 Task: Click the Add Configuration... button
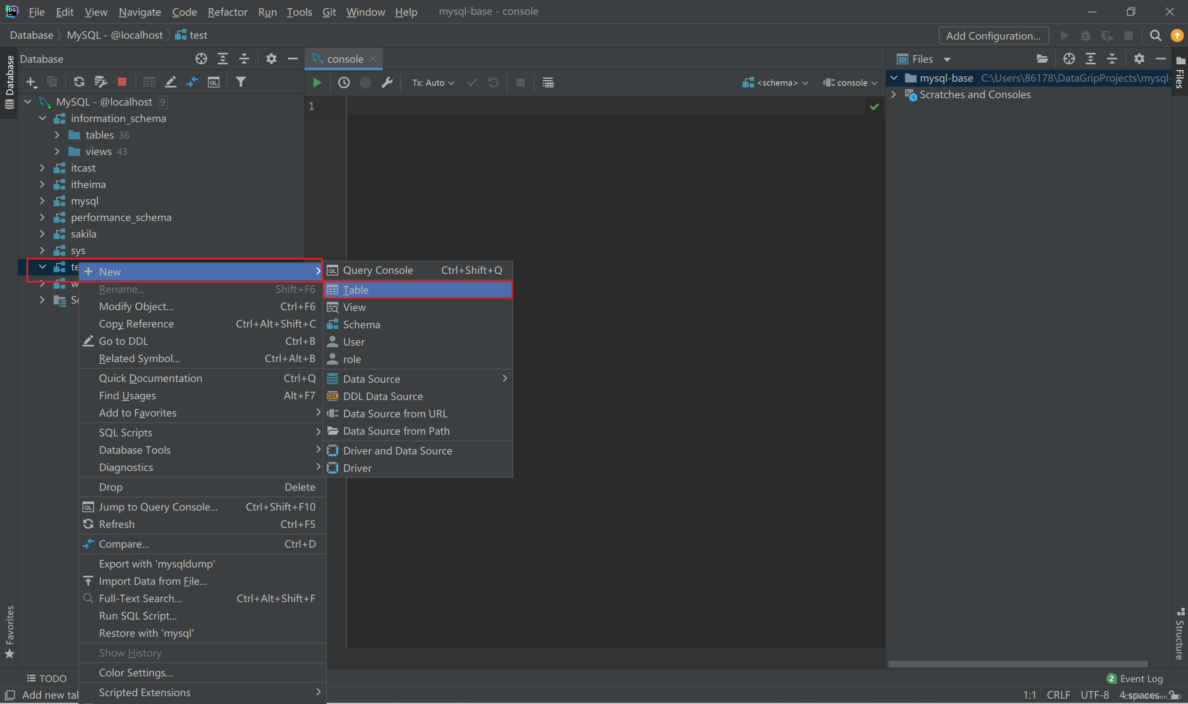[x=993, y=35]
